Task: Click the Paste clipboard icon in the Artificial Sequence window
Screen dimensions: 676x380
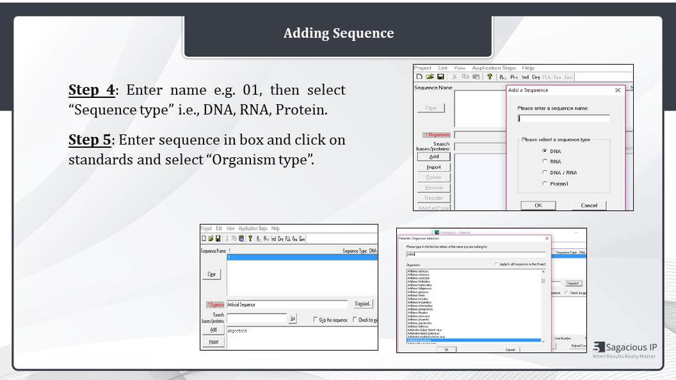Action: click(241, 238)
